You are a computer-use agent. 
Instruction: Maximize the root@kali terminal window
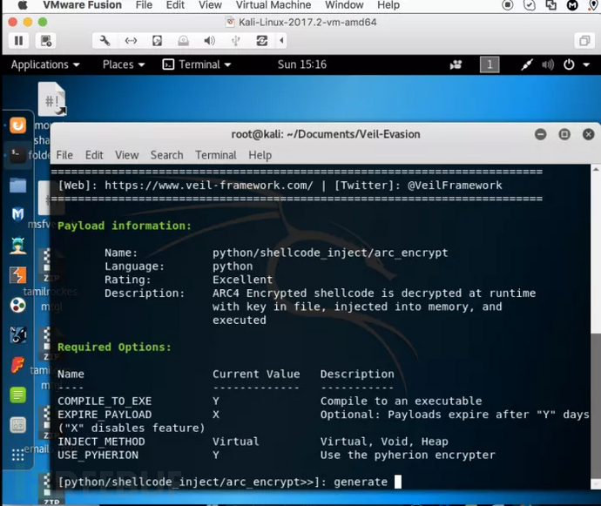tap(564, 134)
